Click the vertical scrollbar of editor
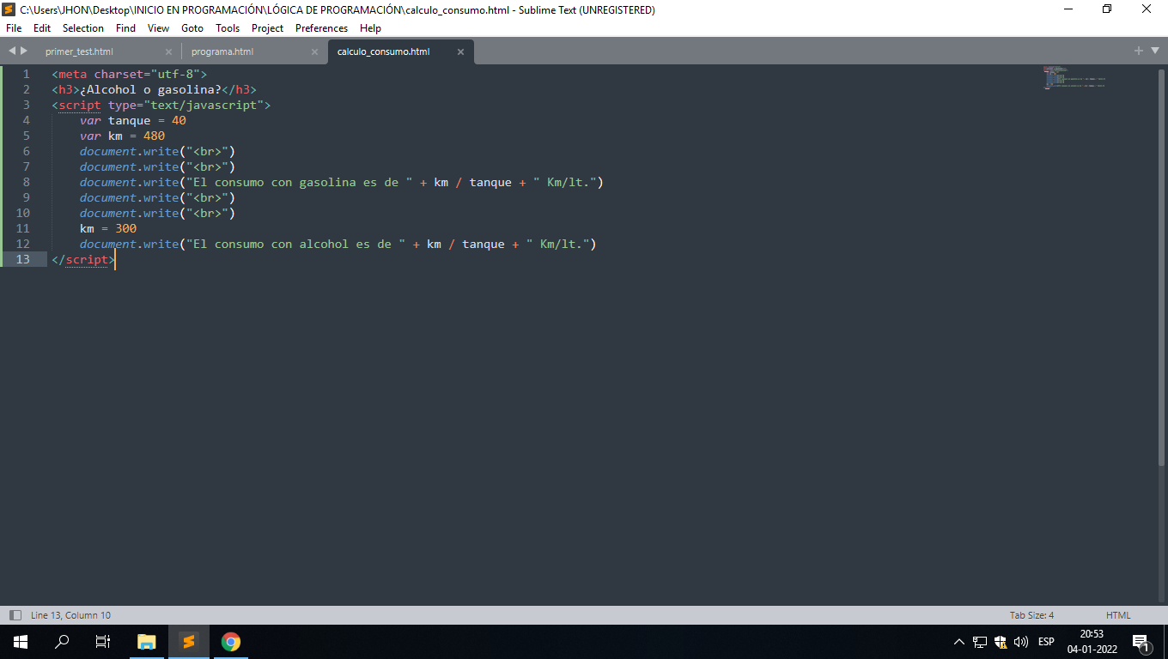This screenshot has width=1168, height=659. pos(1161,266)
